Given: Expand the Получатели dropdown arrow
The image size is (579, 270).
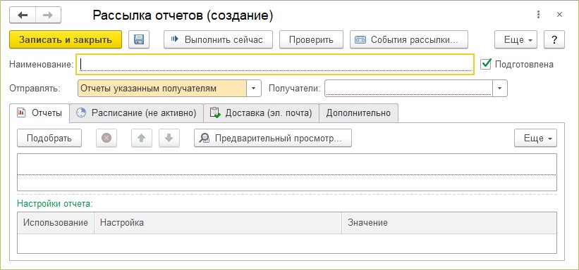Looking at the screenshot, I should [x=500, y=89].
